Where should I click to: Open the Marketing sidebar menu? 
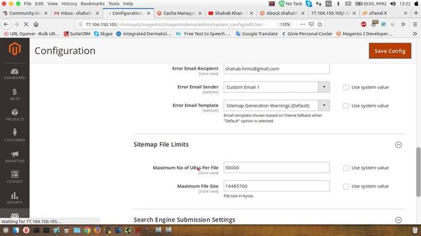[14, 157]
